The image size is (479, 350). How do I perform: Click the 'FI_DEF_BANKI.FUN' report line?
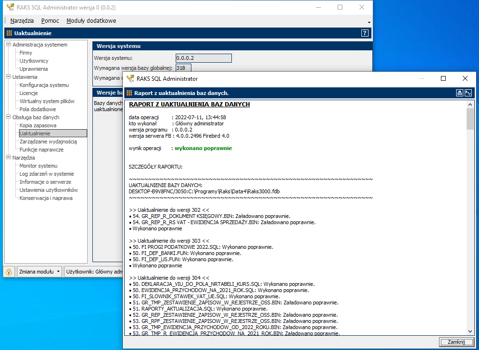[x=185, y=253]
